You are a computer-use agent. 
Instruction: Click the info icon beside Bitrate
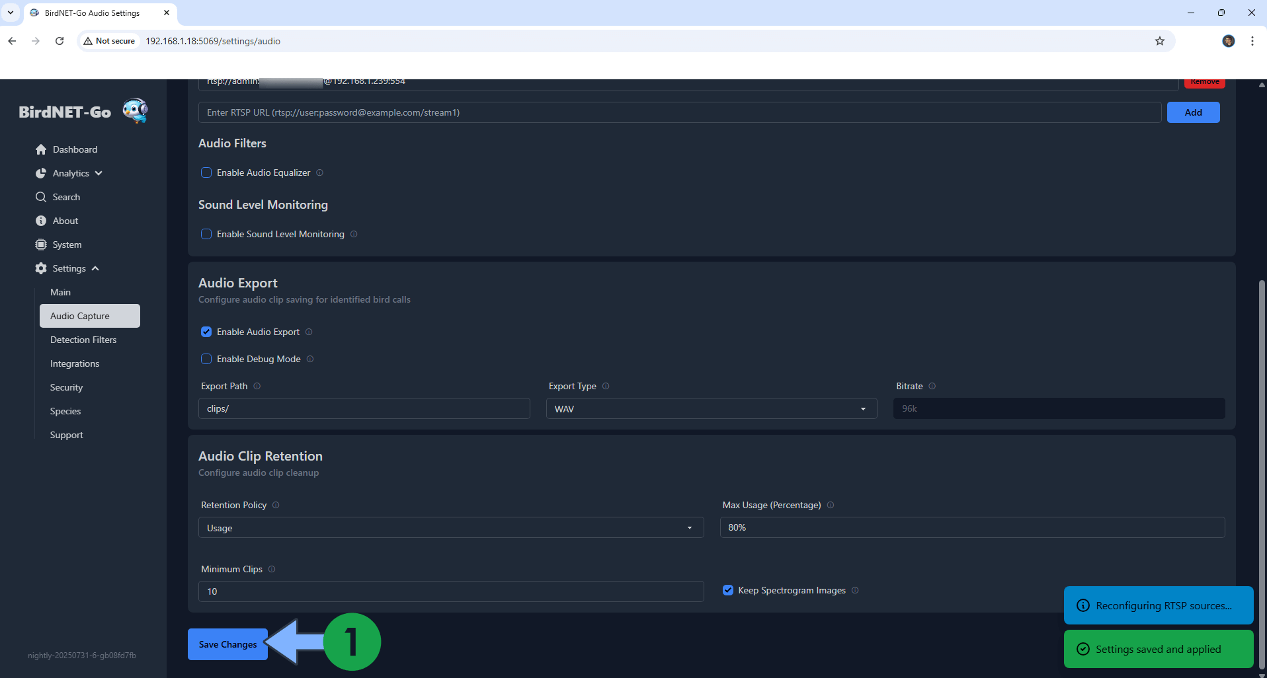(x=932, y=386)
